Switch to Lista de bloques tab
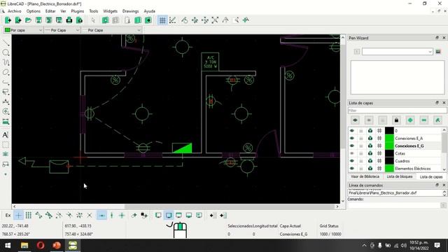Screen dimensions: 448x252 [x=400, y=176]
